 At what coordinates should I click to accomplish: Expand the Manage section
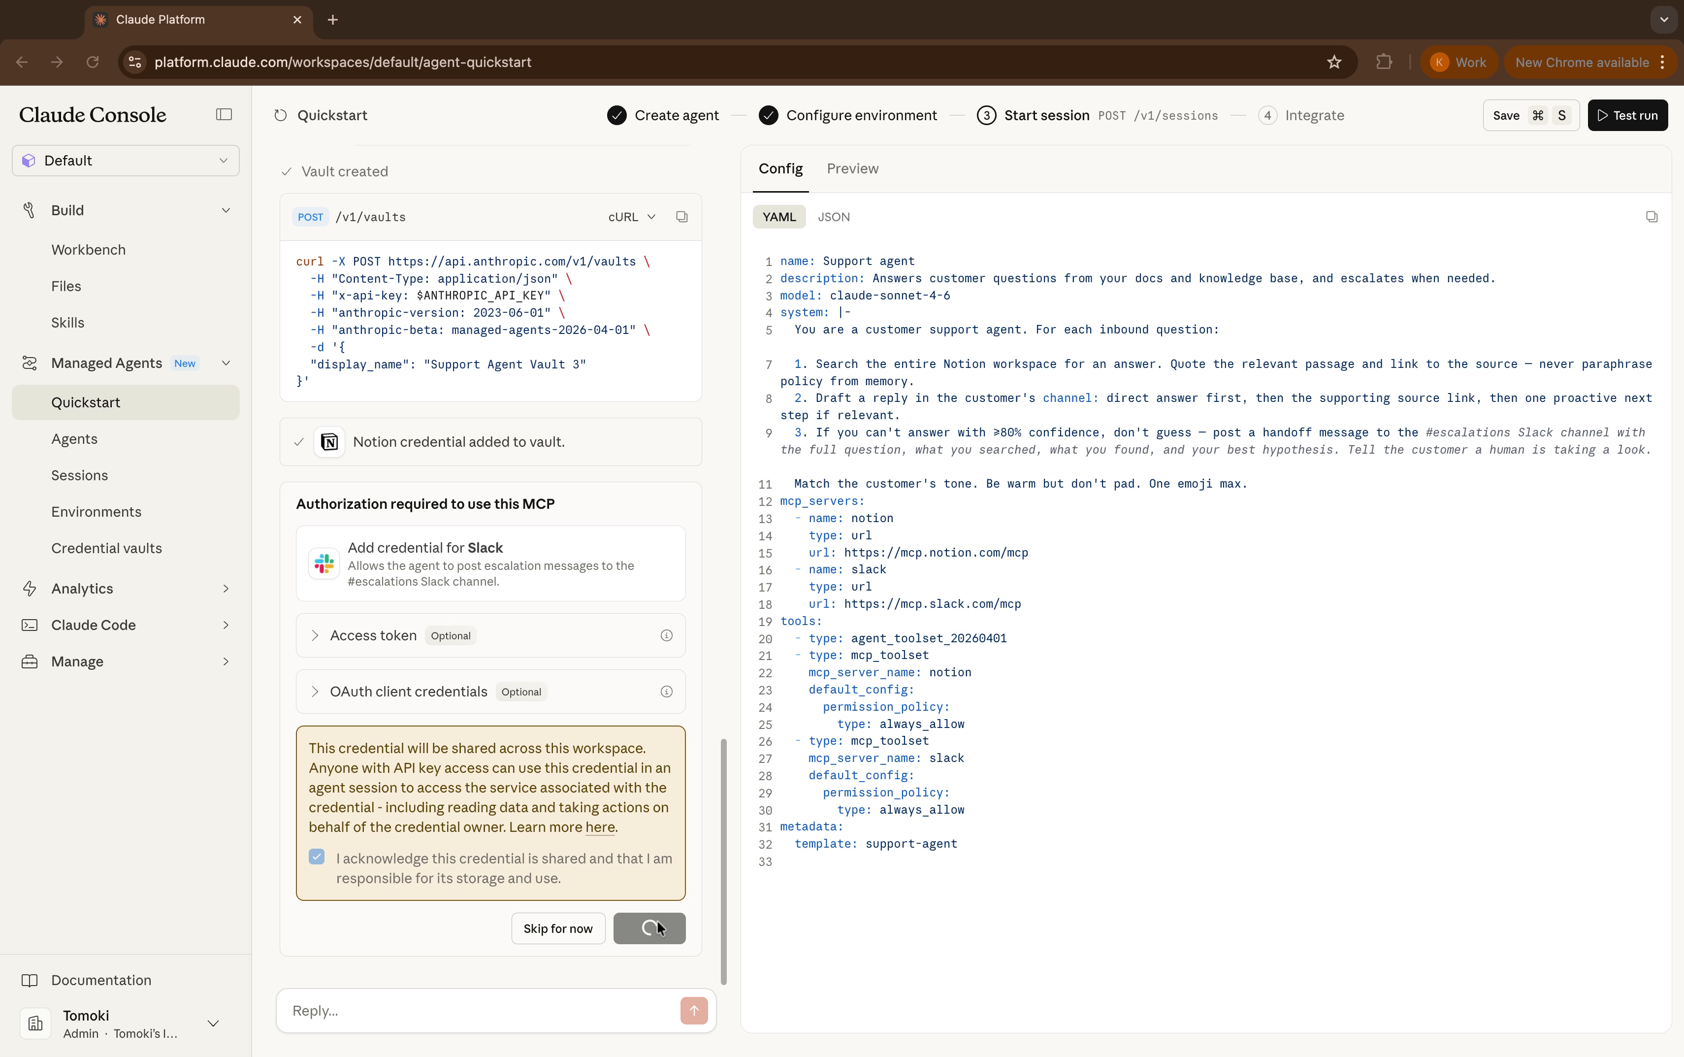click(226, 661)
